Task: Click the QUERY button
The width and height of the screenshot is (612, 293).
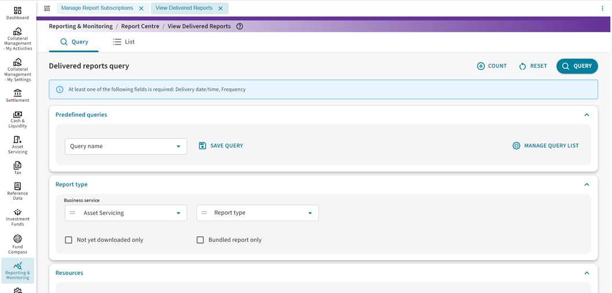Action: coord(577,66)
